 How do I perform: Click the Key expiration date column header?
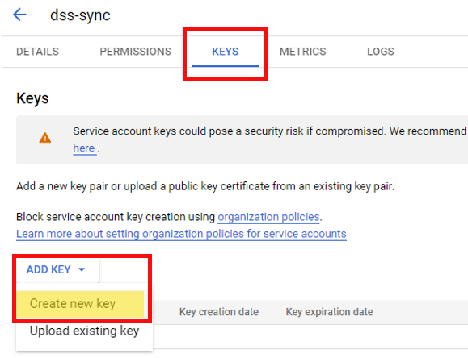(329, 312)
